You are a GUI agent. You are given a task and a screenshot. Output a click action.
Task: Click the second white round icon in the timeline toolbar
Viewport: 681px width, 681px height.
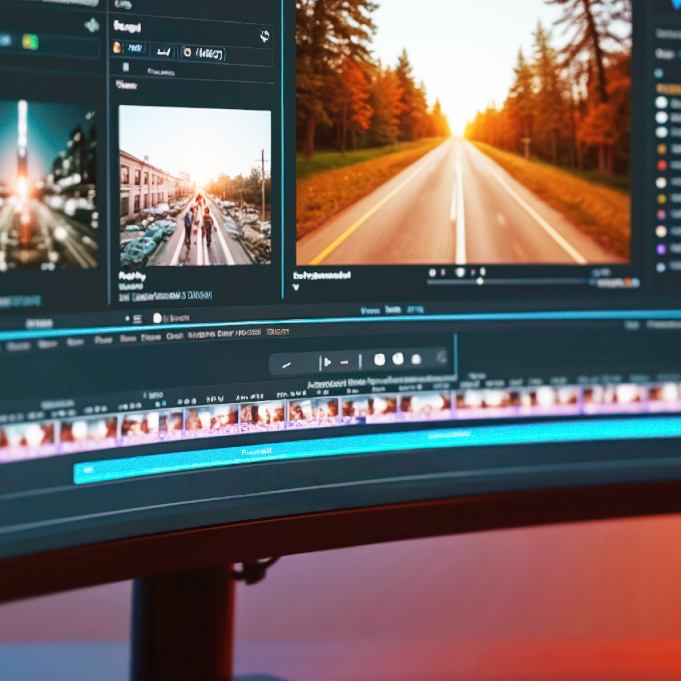[398, 359]
